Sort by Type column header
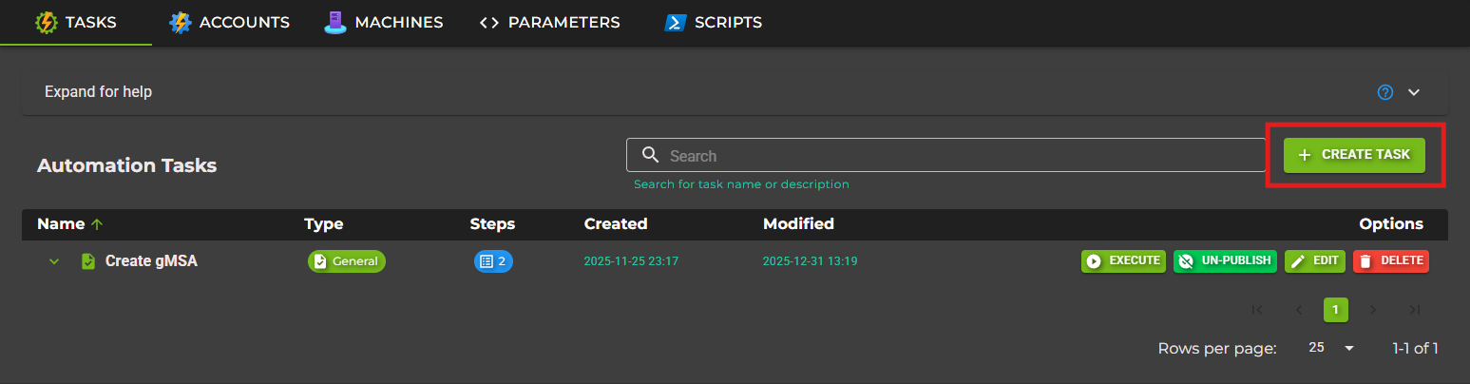This screenshot has height=384, width=1470. point(323,224)
